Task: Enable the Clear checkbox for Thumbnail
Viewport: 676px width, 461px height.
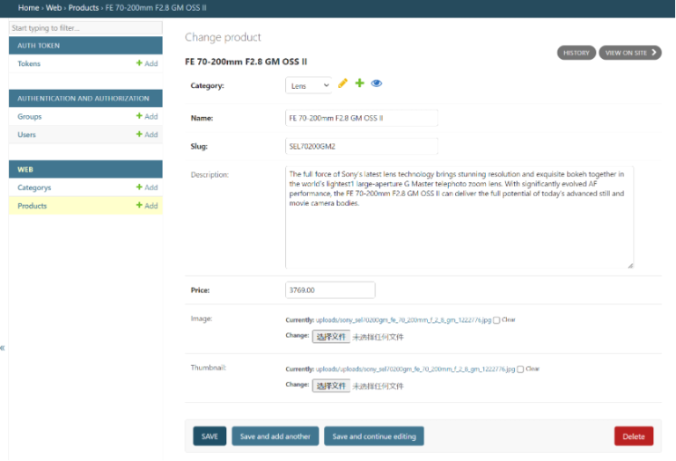Action: tap(521, 370)
